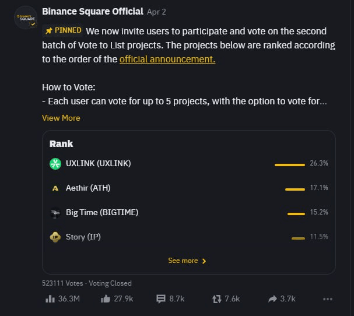Click the chevron arrow beside See more
This screenshot has height=316, width=354.
click(x=204, y=261)
